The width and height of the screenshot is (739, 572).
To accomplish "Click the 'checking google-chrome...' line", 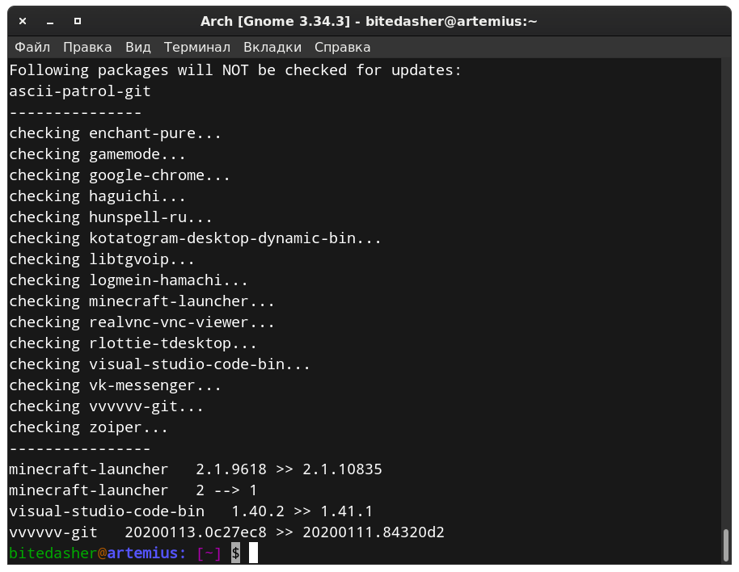I will click(120, 175).
